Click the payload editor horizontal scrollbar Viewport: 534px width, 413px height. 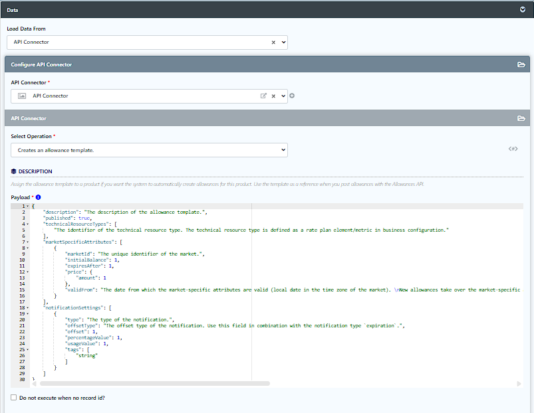[155, 383]
